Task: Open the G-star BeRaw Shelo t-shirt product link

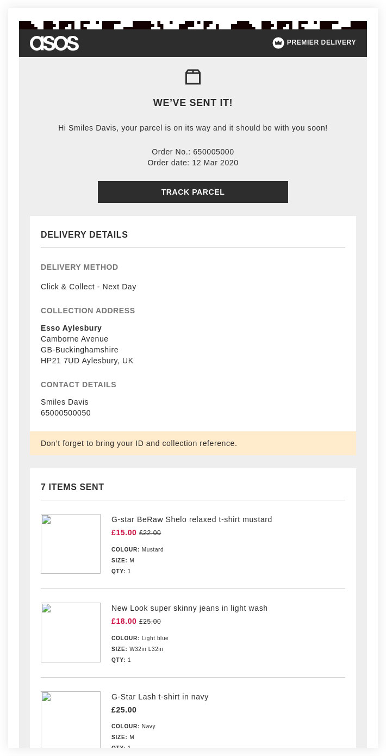Action: 191,519
